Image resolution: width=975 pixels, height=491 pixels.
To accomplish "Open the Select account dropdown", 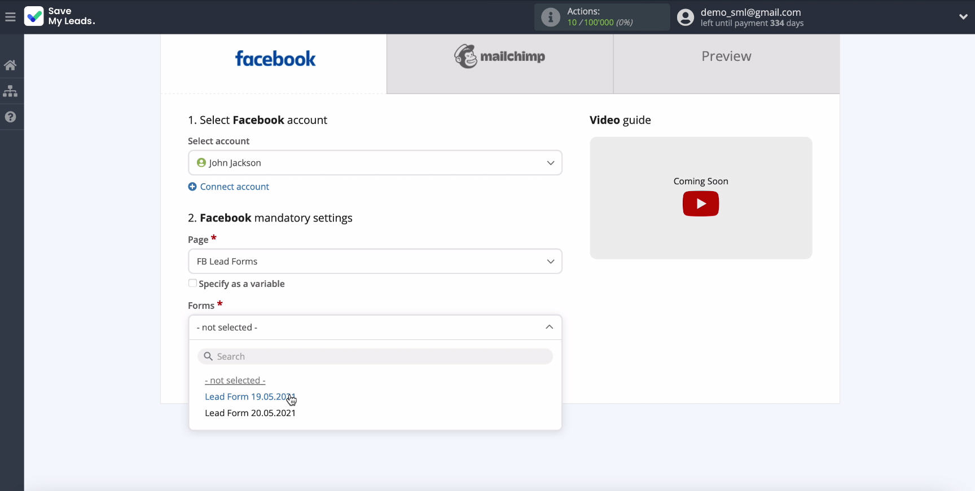I will (x=375, y=163).
